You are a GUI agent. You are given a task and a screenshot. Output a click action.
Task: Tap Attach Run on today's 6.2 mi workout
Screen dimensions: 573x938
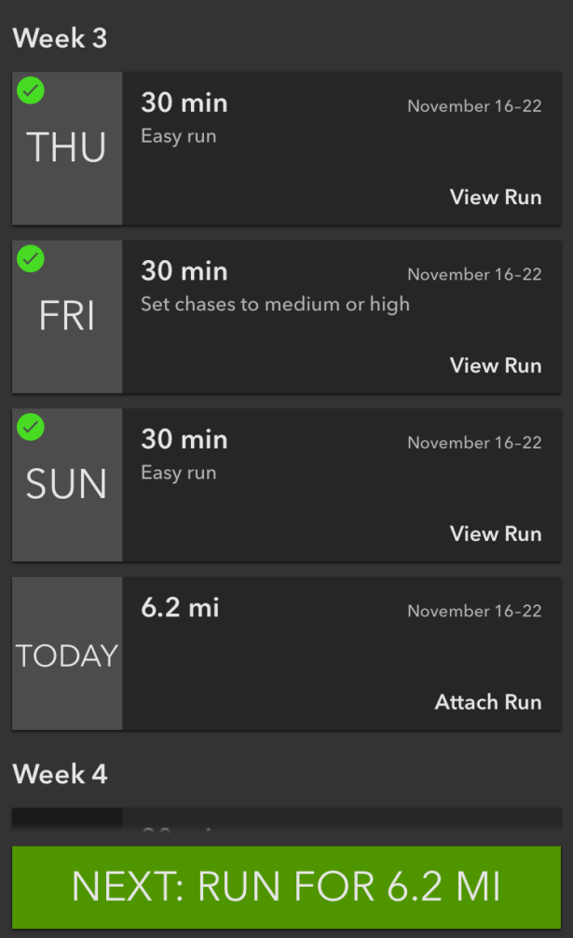click(487, 702)
